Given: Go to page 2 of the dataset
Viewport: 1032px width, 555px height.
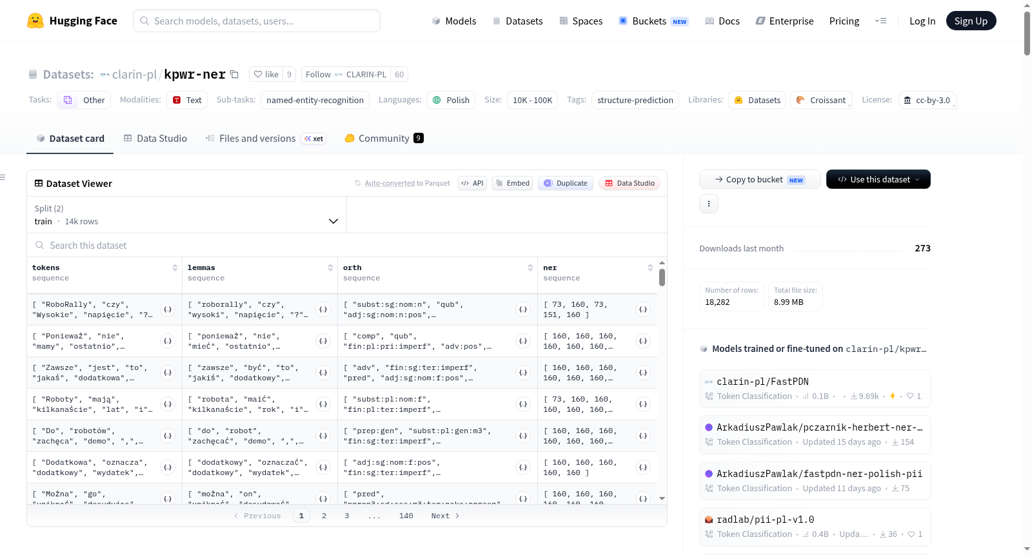Looking at the screenshot, I should 324,516.
